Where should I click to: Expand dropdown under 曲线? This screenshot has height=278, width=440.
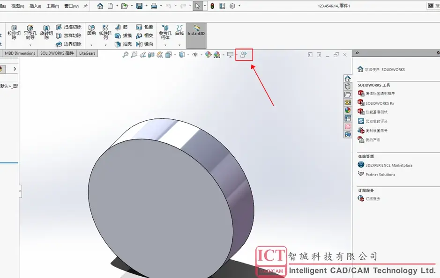179,45
